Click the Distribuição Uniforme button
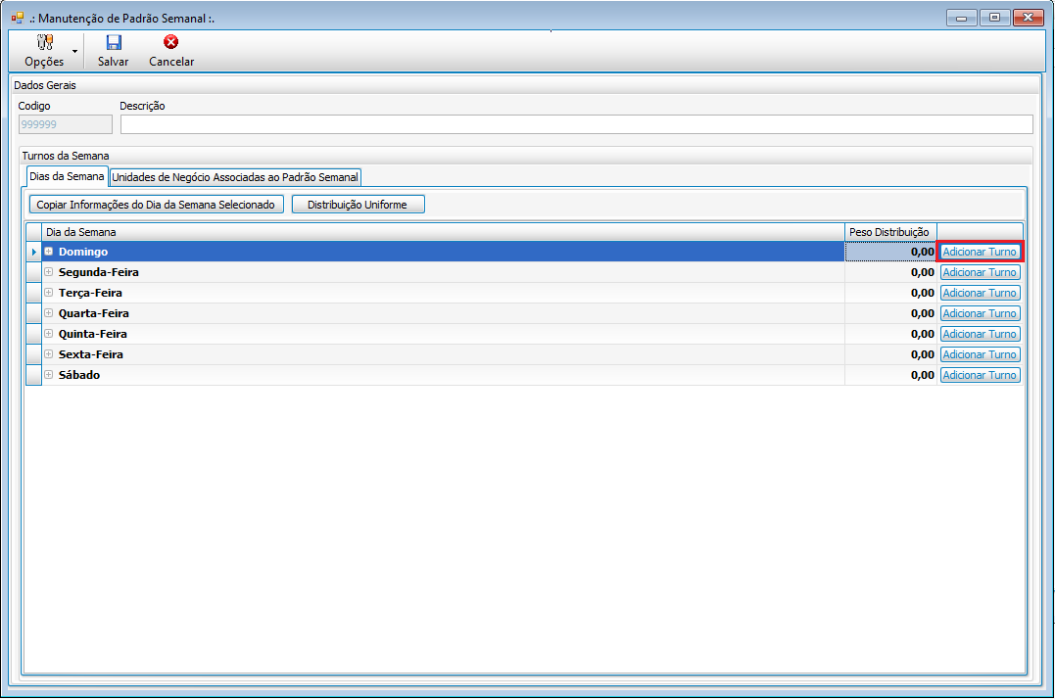The image size is (1055, 699). pos(358,205)
